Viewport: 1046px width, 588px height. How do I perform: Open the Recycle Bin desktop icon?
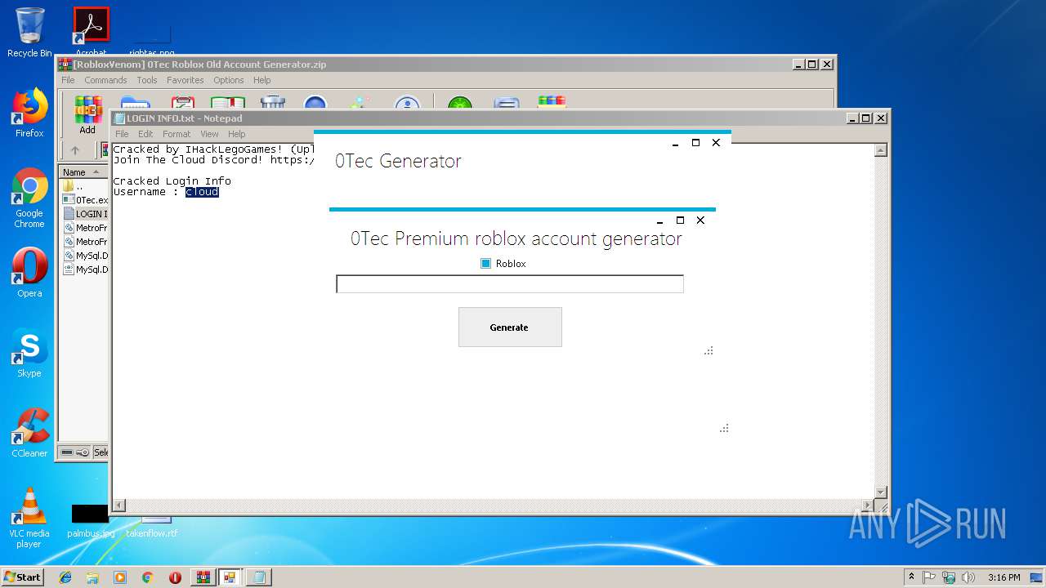point(29,33)
